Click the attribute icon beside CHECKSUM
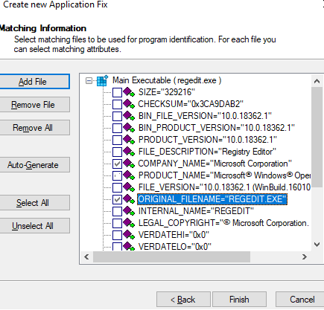The width and height of the screenshot is (324, 310). [x=129, y=104]
